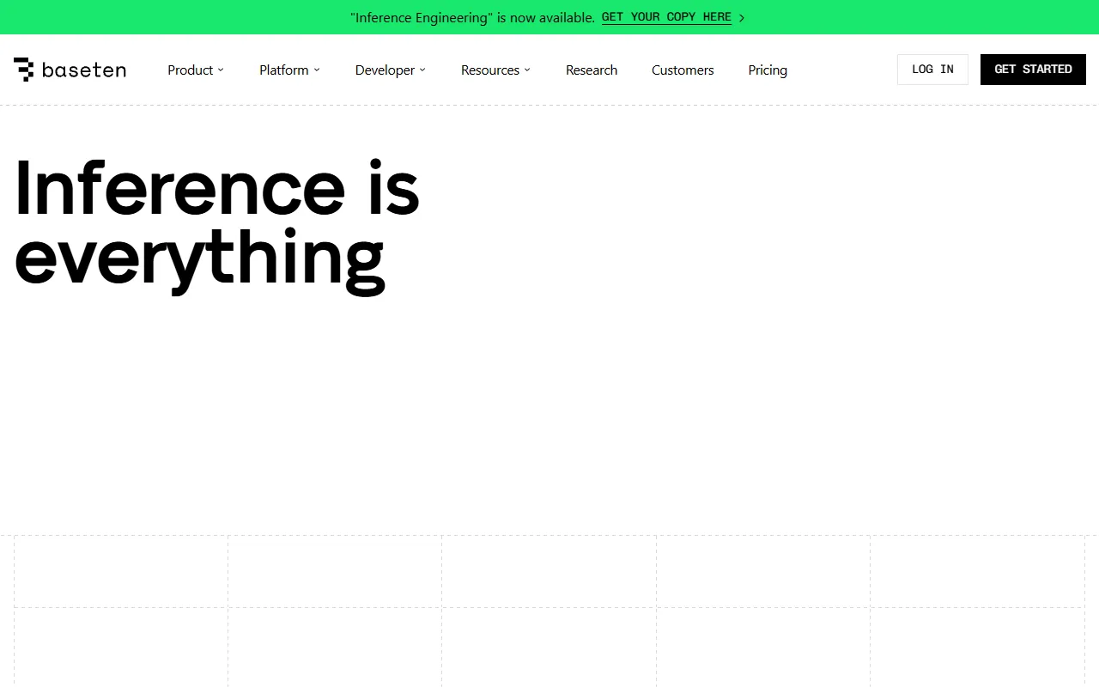Open the Resources menu

point(489,70)
